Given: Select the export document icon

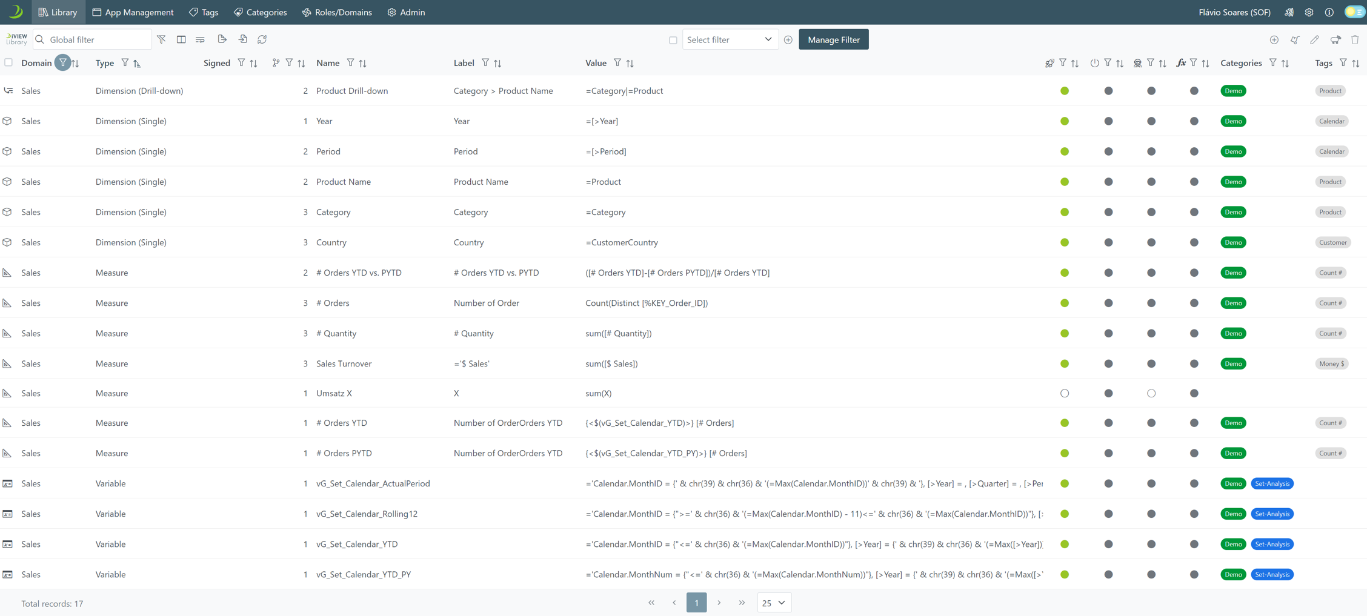Looking at the screenshot, I should click(222, 39).
